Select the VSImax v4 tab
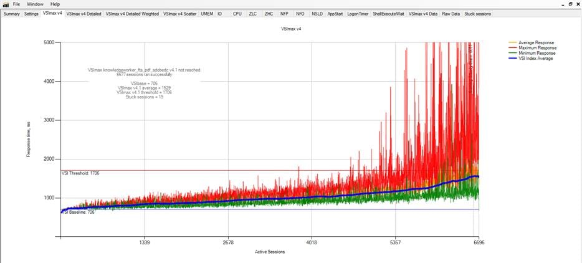Viewport: 582px width, 263px height. click(52, 13)
